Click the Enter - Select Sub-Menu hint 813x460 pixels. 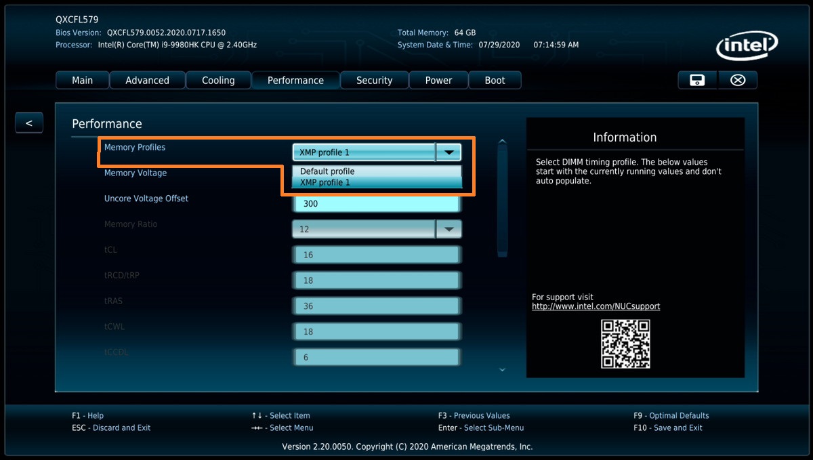point(480,427)
